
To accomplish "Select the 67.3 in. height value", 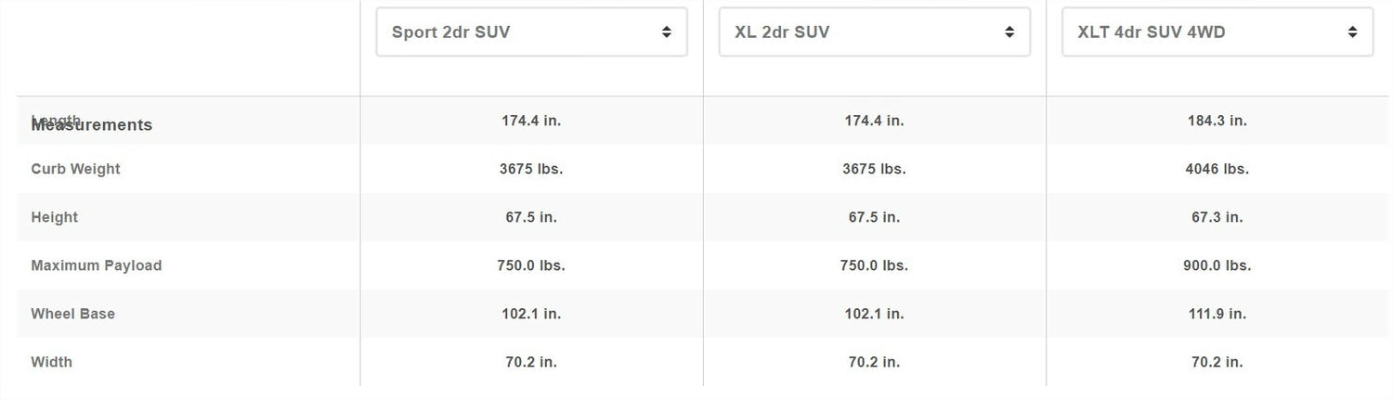I will coord(1217,217).
